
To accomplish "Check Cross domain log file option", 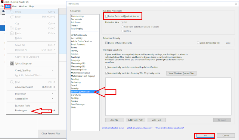I will point(198,43).
